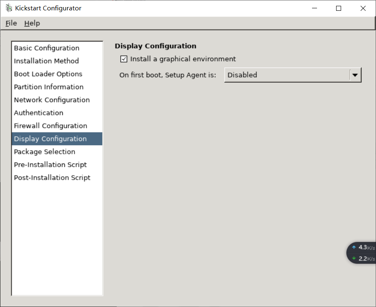Screen dimensions: 376x307
Task: Close the Kickstart Configurator window
Action: click(x=363, y=8)
